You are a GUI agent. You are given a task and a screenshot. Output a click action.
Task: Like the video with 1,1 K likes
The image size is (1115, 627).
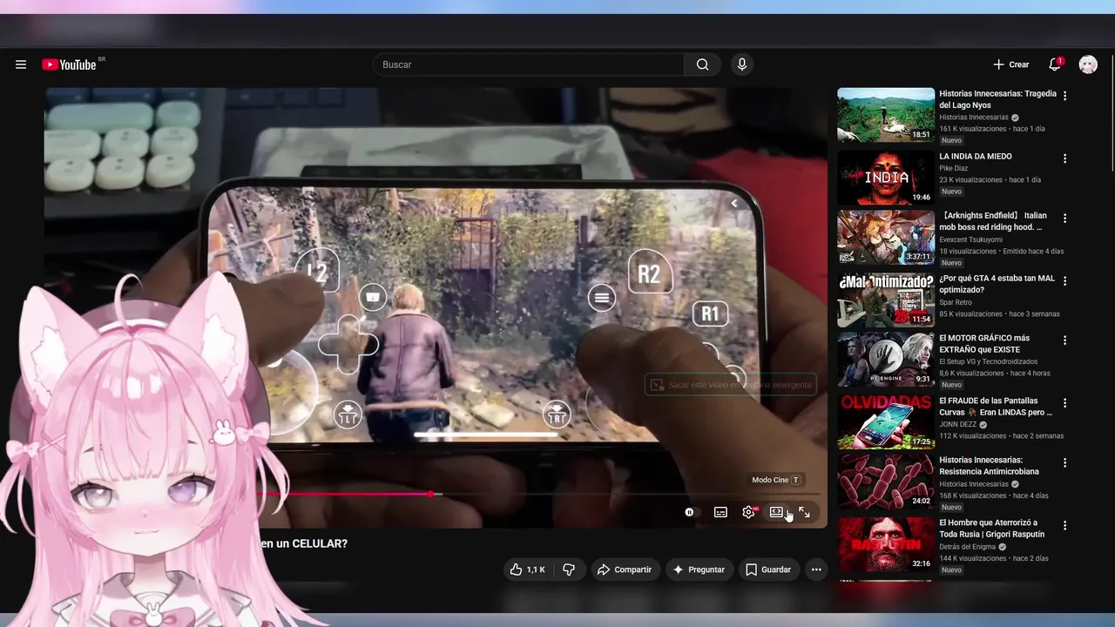pos(528,570)
